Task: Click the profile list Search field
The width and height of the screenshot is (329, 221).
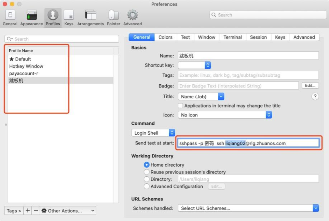Action: [62, 39]
